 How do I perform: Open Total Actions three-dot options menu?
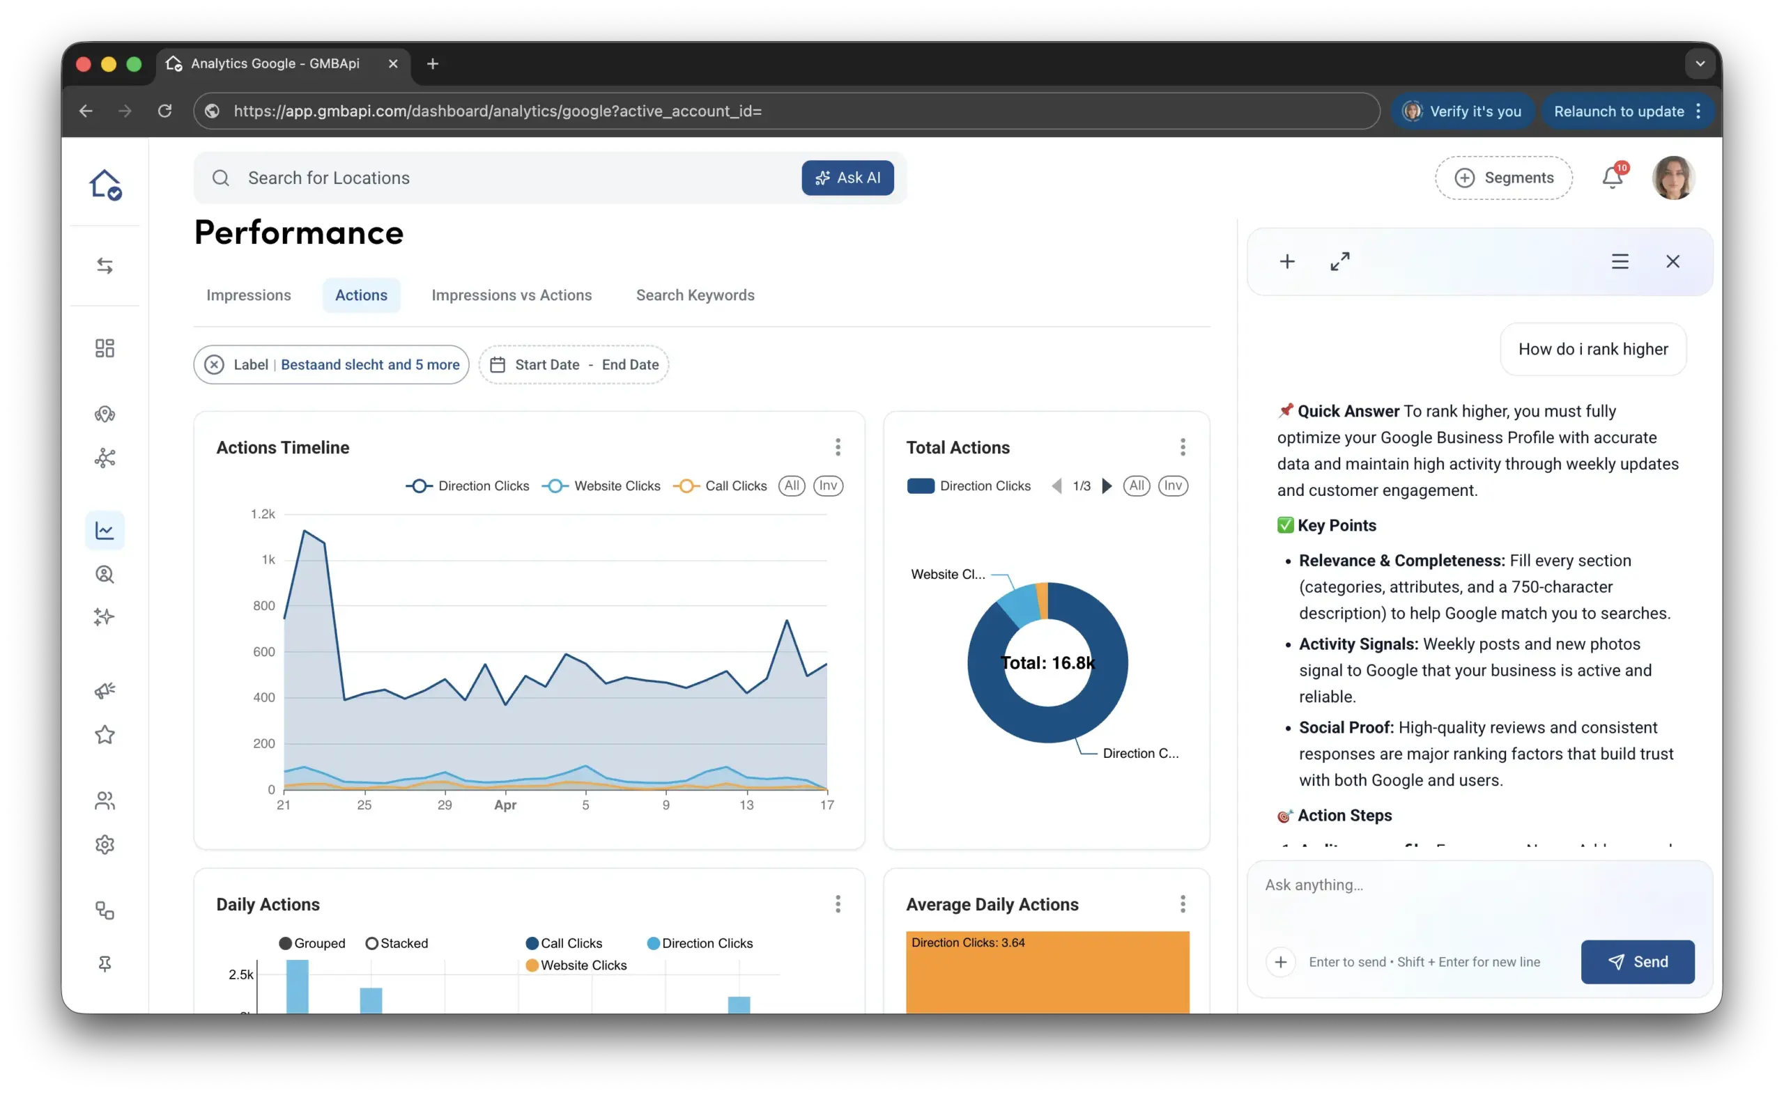1183,446
